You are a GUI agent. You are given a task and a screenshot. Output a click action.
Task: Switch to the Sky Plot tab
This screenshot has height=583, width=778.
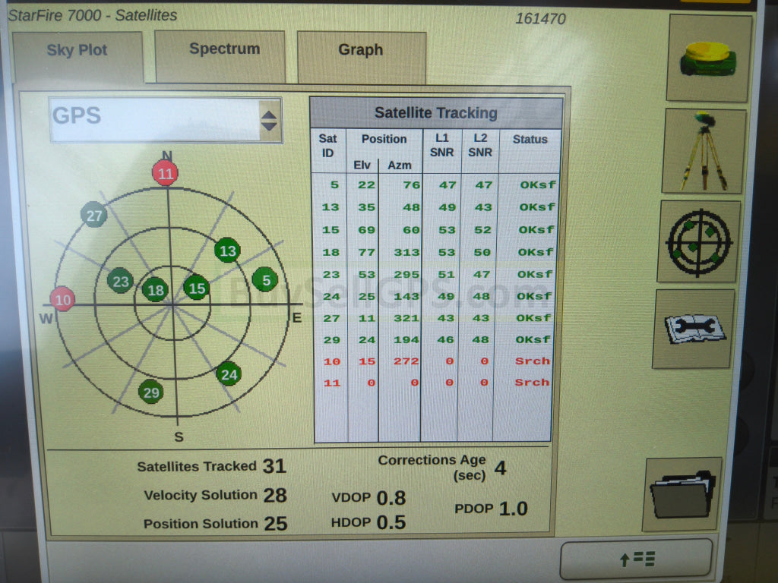click(77, 55)
